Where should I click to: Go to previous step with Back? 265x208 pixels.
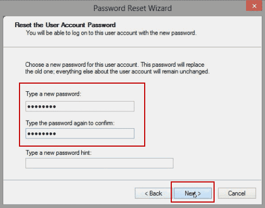coord(153,193)
